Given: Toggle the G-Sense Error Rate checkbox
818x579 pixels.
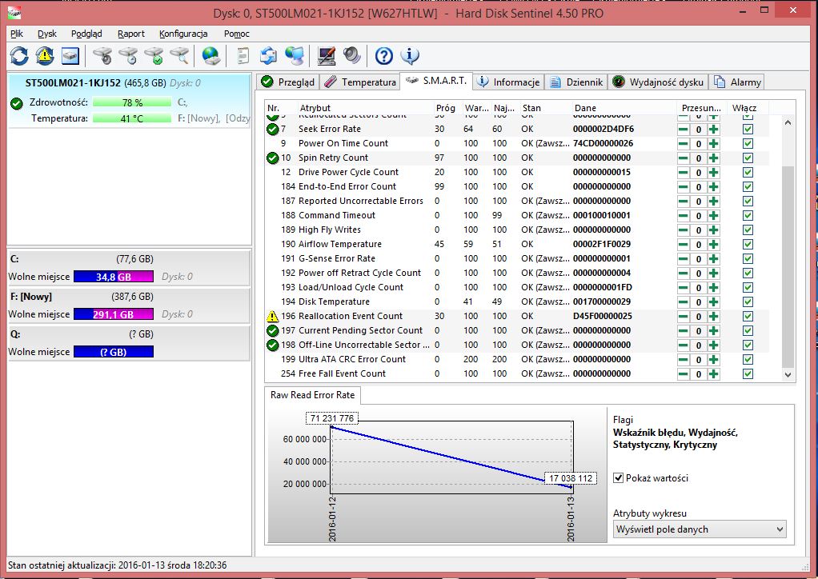Looking at the screenshot, I should 748,259.
